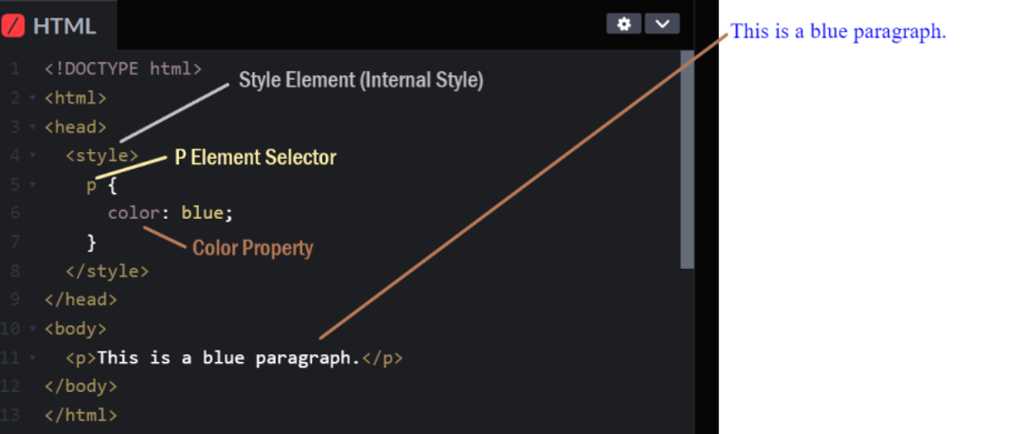This screenshot has height=434, width=1033.
Task: Place cursor at closing </style> tag
Action: (x=107, y=272)
